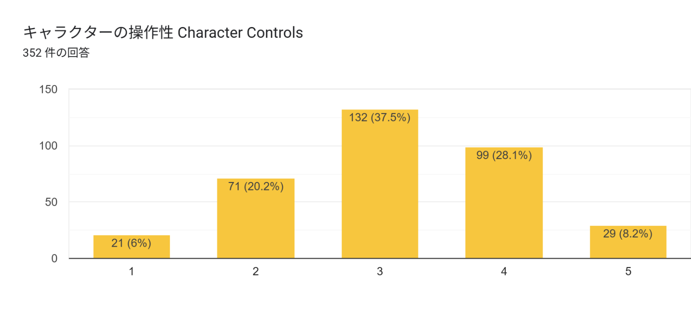Click the x-axis label '5'

(x=628, y=272)
